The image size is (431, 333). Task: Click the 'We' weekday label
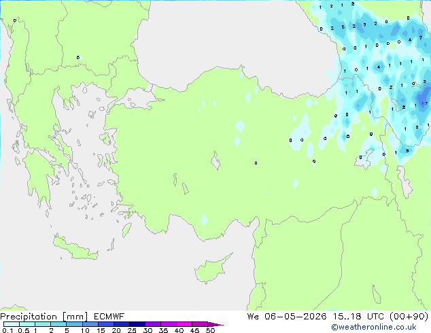click(253, 317)
